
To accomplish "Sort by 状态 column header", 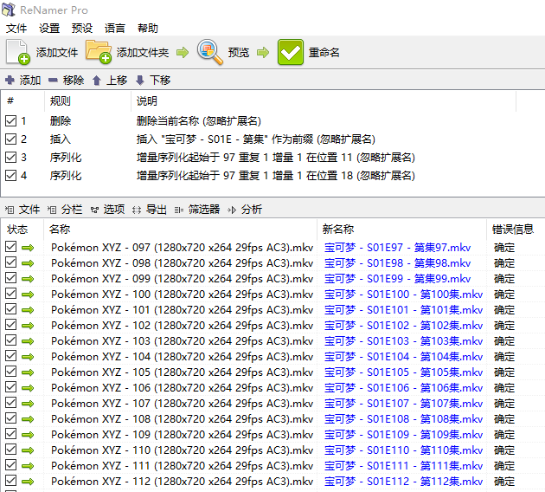I will tap(17, 230).
